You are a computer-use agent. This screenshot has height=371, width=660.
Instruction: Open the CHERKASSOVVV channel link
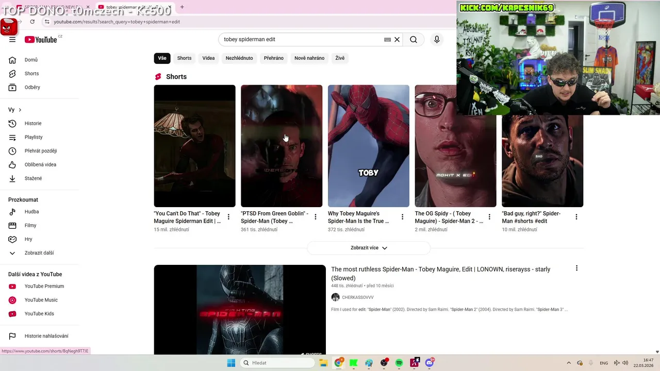pos(358,297)
